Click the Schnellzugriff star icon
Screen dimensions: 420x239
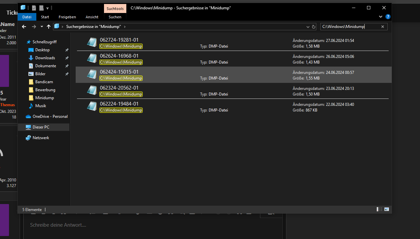(29, 42)
